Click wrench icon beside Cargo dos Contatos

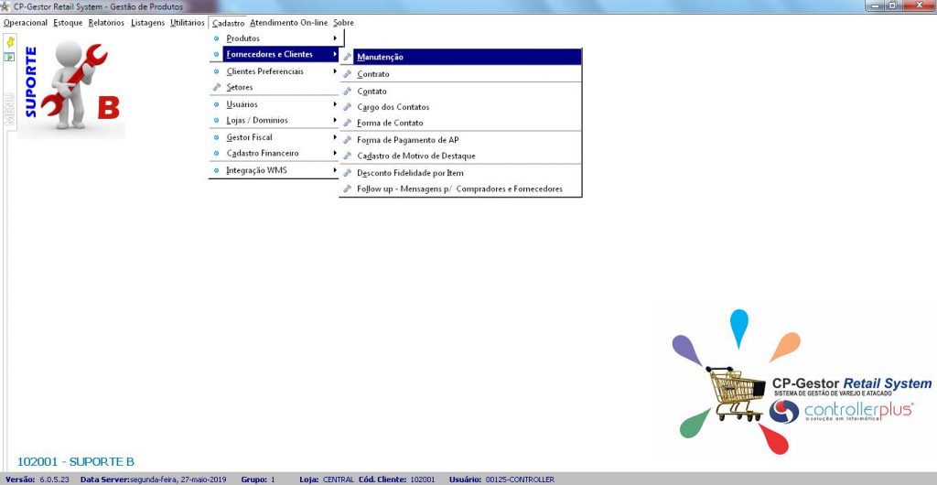point(347,107)
